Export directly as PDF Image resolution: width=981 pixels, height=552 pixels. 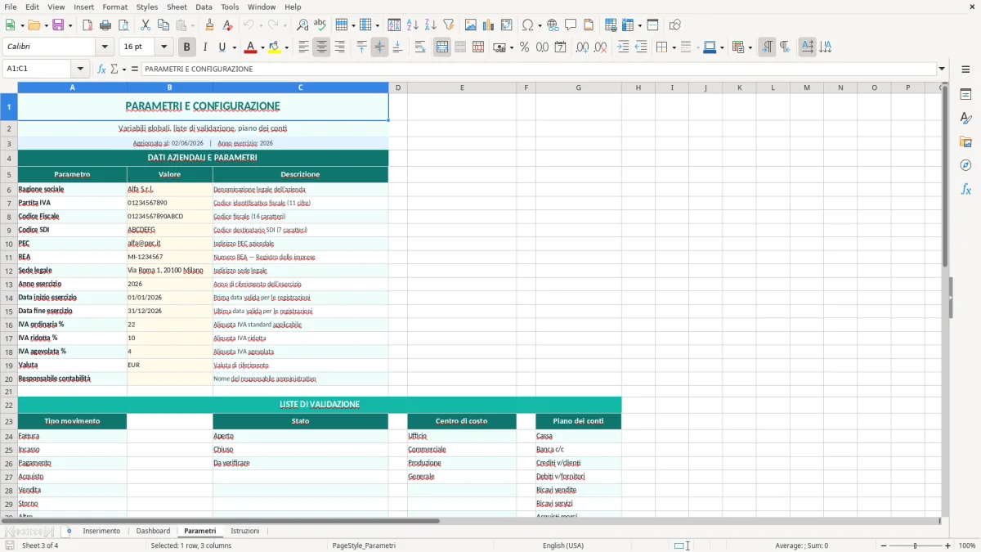coord(87,25)
